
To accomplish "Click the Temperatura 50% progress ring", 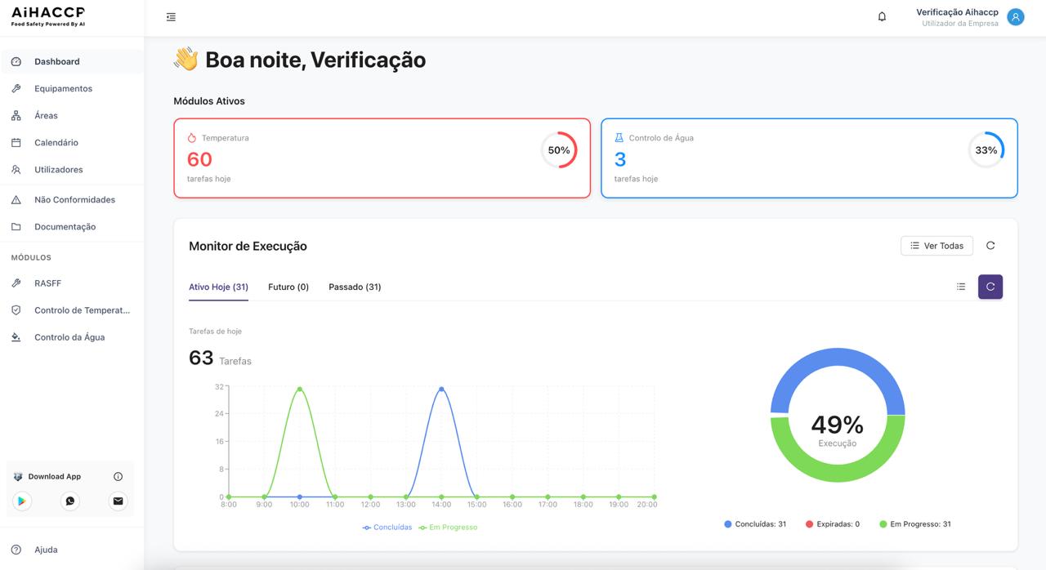I will (x=559, y=150).
